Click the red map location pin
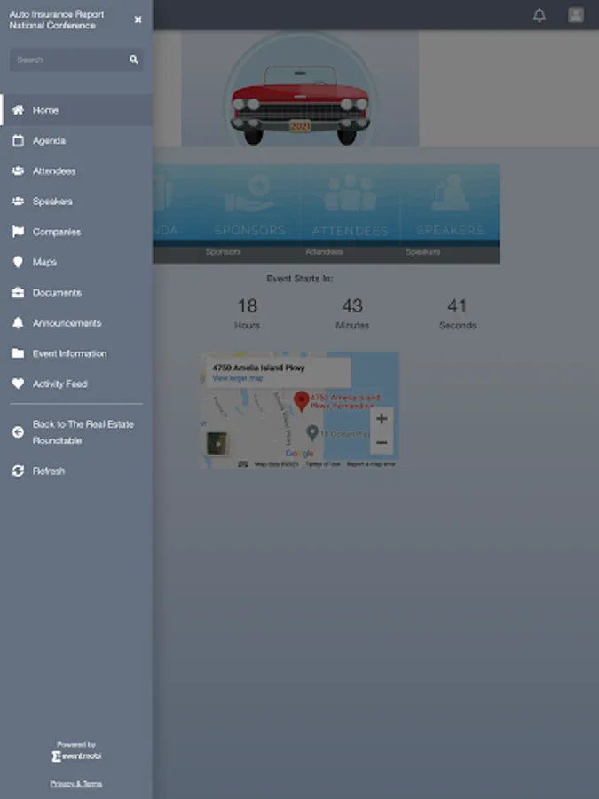The image size is (599, 799). [x=302, y=400]
